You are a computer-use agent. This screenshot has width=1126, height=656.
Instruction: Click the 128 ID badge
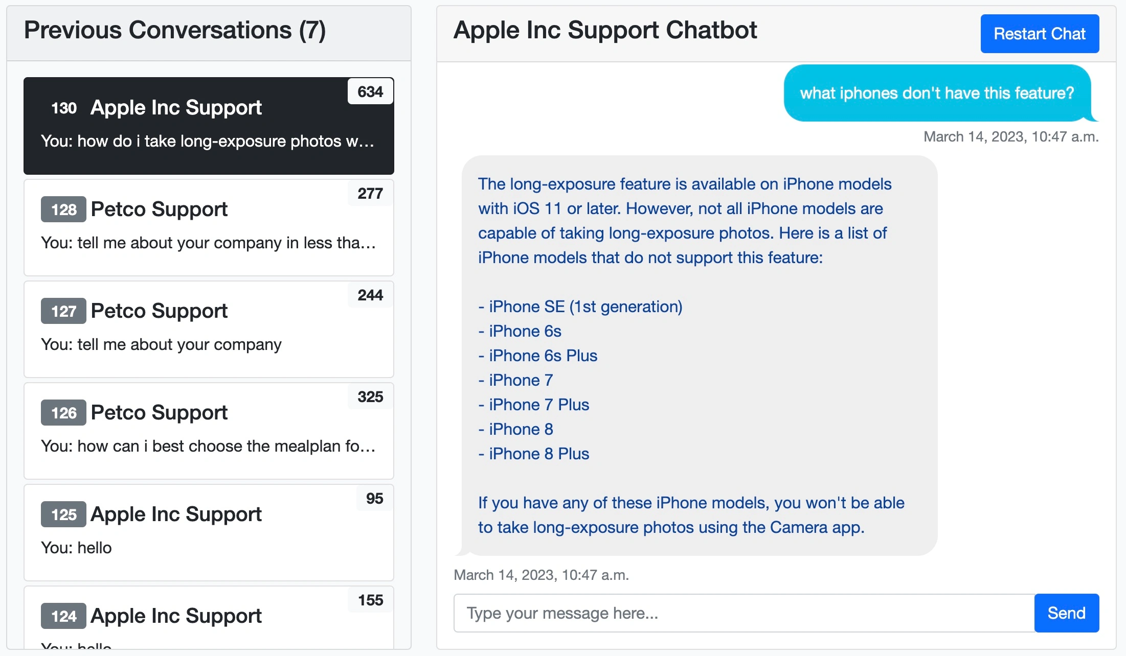[x=63, y=209]
